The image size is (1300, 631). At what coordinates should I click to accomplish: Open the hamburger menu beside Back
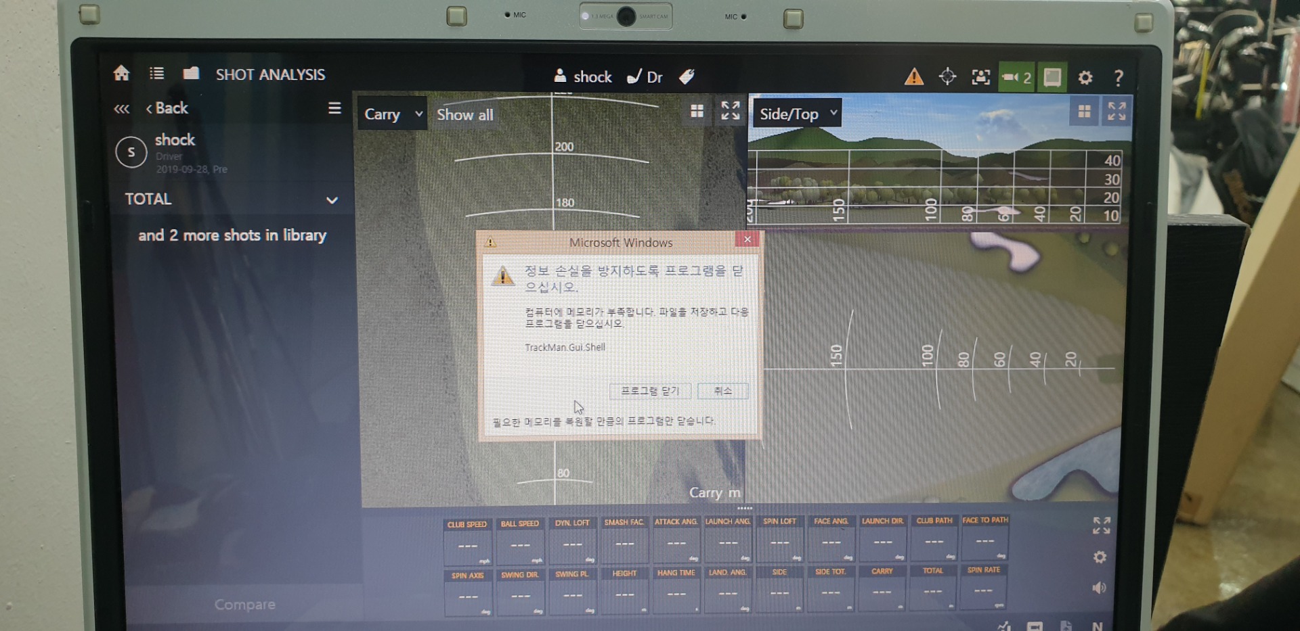[334, 108]
